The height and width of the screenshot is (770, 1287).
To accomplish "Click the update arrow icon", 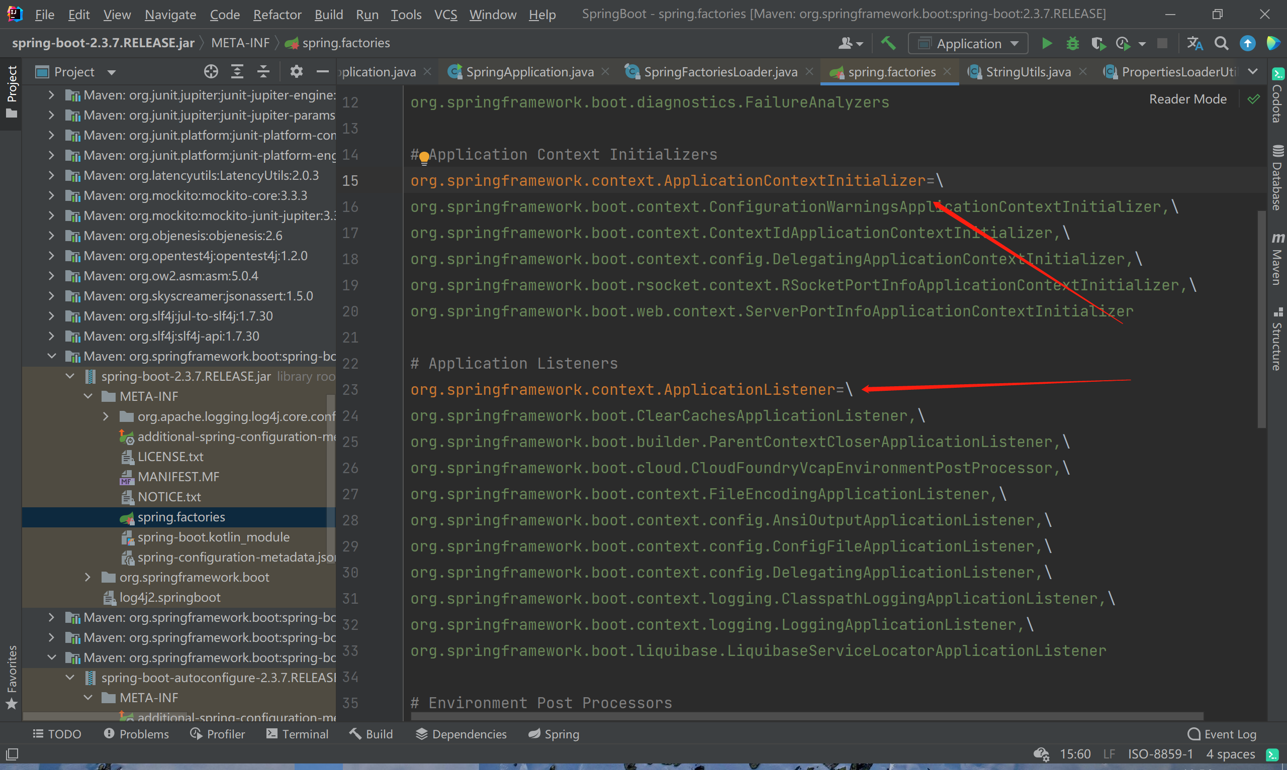I will 1248,44.
